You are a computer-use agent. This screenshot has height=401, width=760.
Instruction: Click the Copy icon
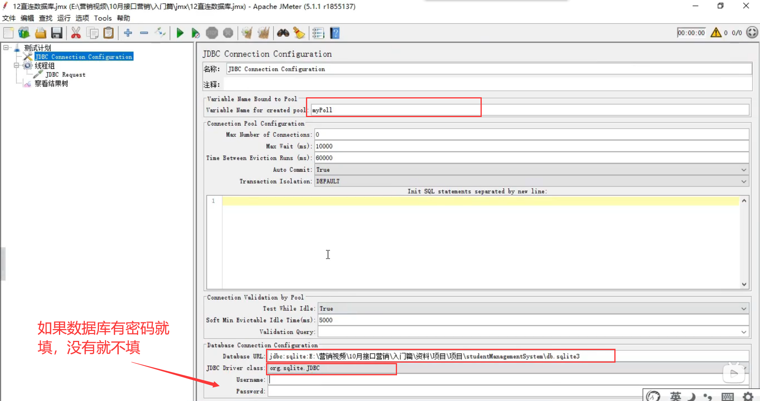coord(92,33)
